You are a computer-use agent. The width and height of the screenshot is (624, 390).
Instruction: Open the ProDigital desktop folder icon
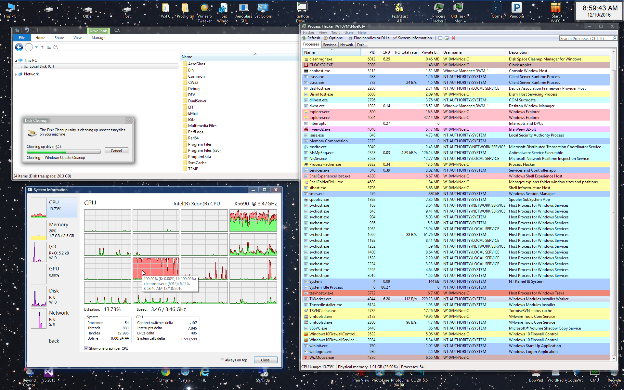(185, 11)
